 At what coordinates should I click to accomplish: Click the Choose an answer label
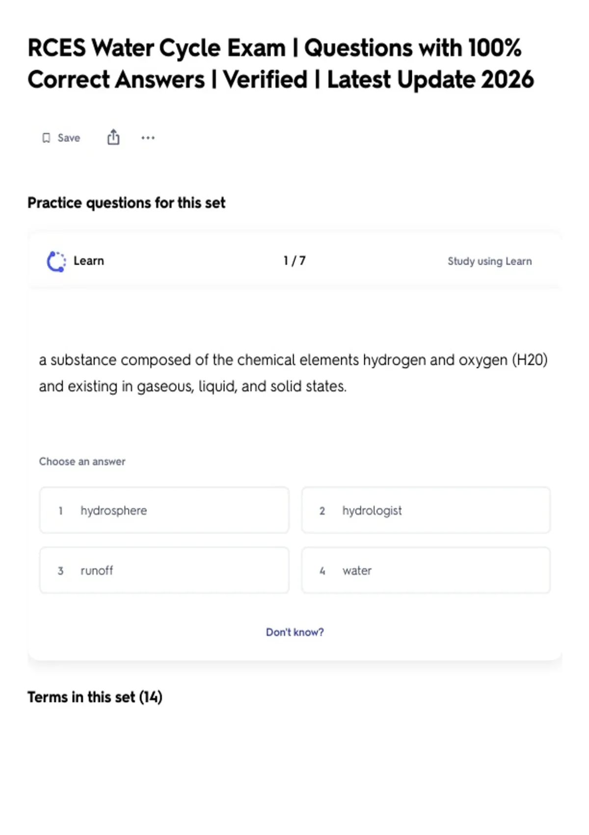[x=82, y=462]
